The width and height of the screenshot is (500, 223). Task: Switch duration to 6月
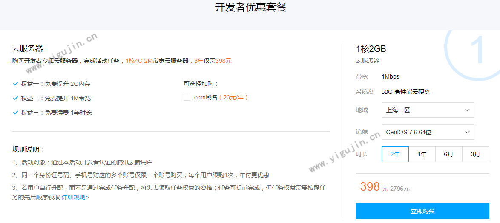point(448,154)
